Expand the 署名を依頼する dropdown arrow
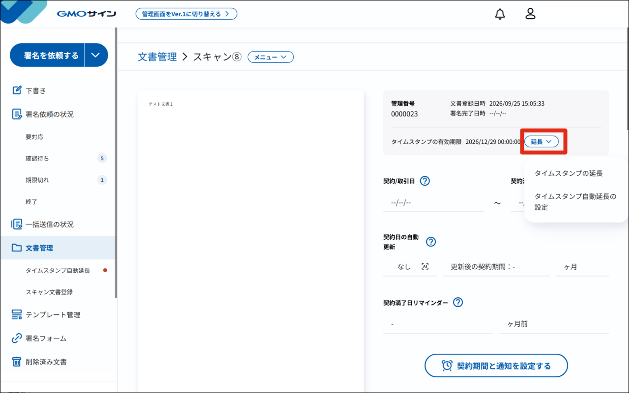The height and width of the screenshot is (393, 629). [x=96, y=55]
